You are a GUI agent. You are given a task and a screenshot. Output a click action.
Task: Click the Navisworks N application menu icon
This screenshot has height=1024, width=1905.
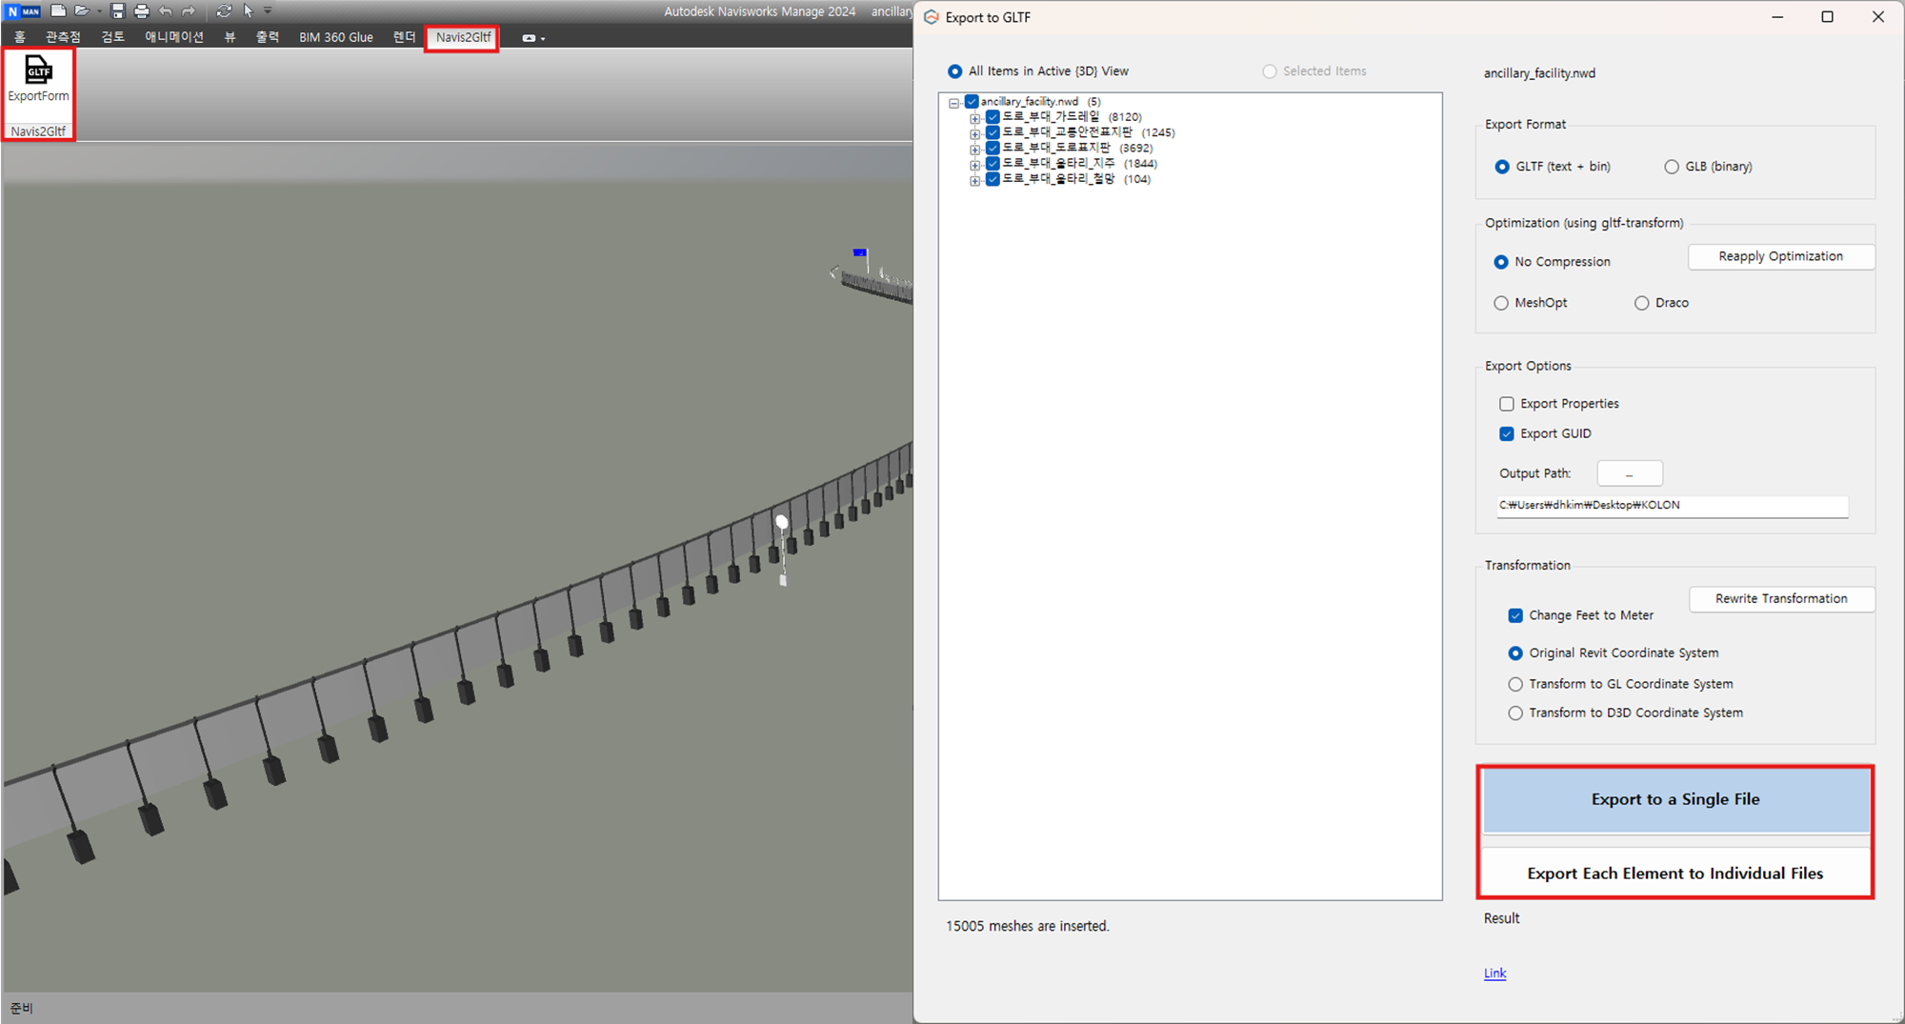(23, 11)
